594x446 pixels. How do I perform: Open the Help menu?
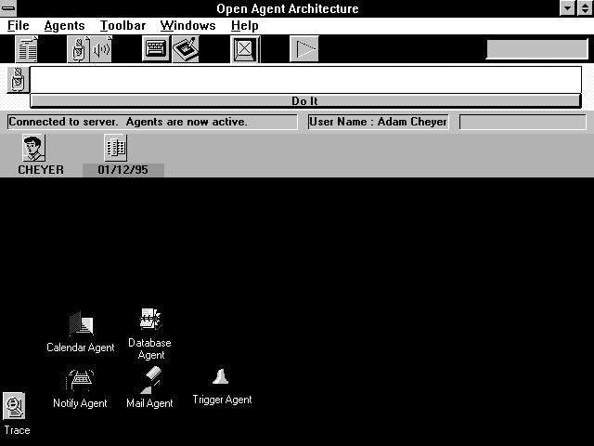tap(245, 26)
